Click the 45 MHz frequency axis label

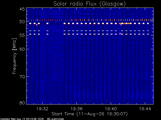(x=22, y=9)
